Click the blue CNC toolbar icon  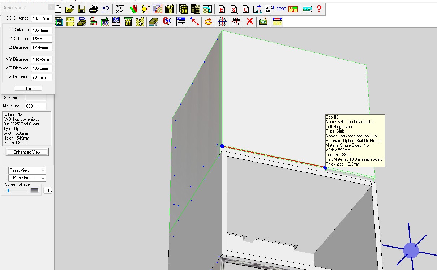281,9
